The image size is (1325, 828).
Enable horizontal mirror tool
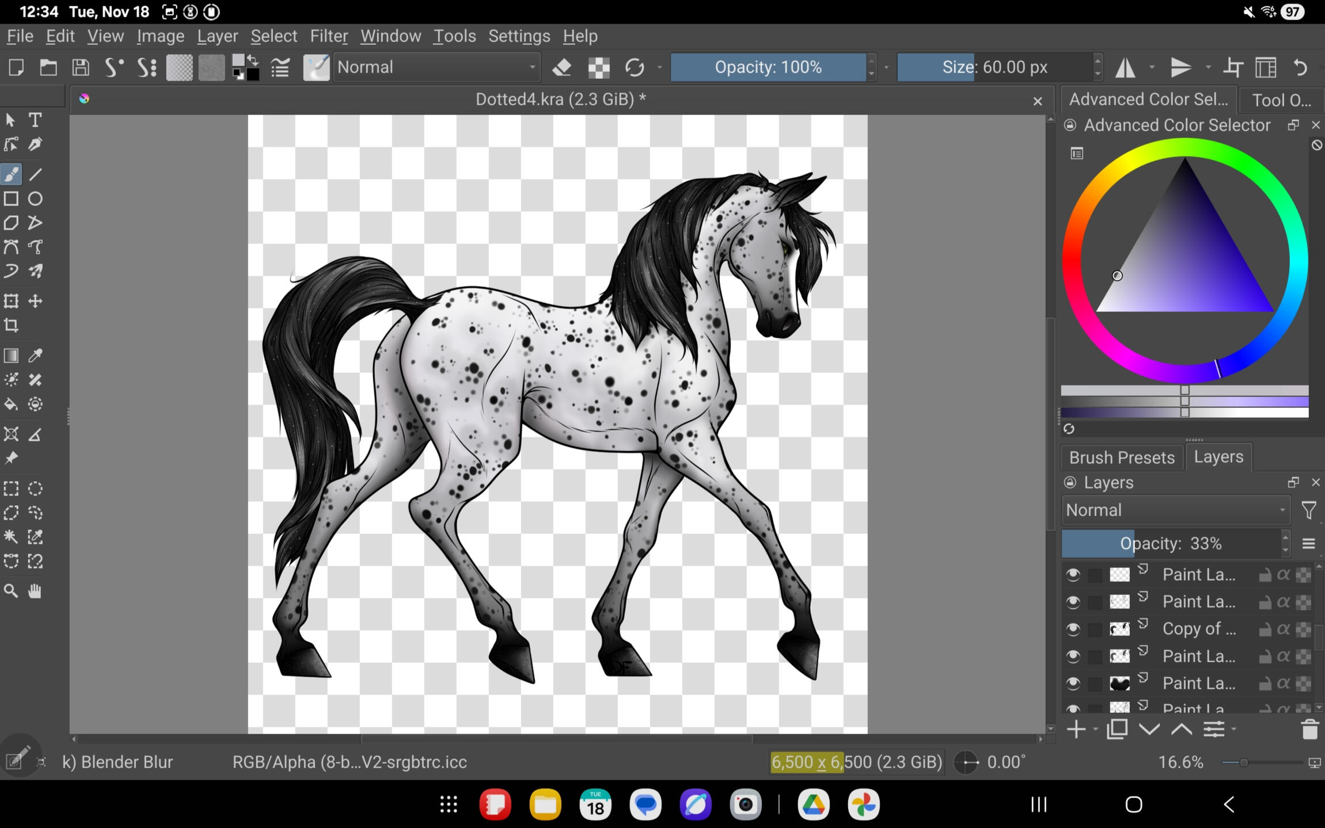tap(1125, 67)
